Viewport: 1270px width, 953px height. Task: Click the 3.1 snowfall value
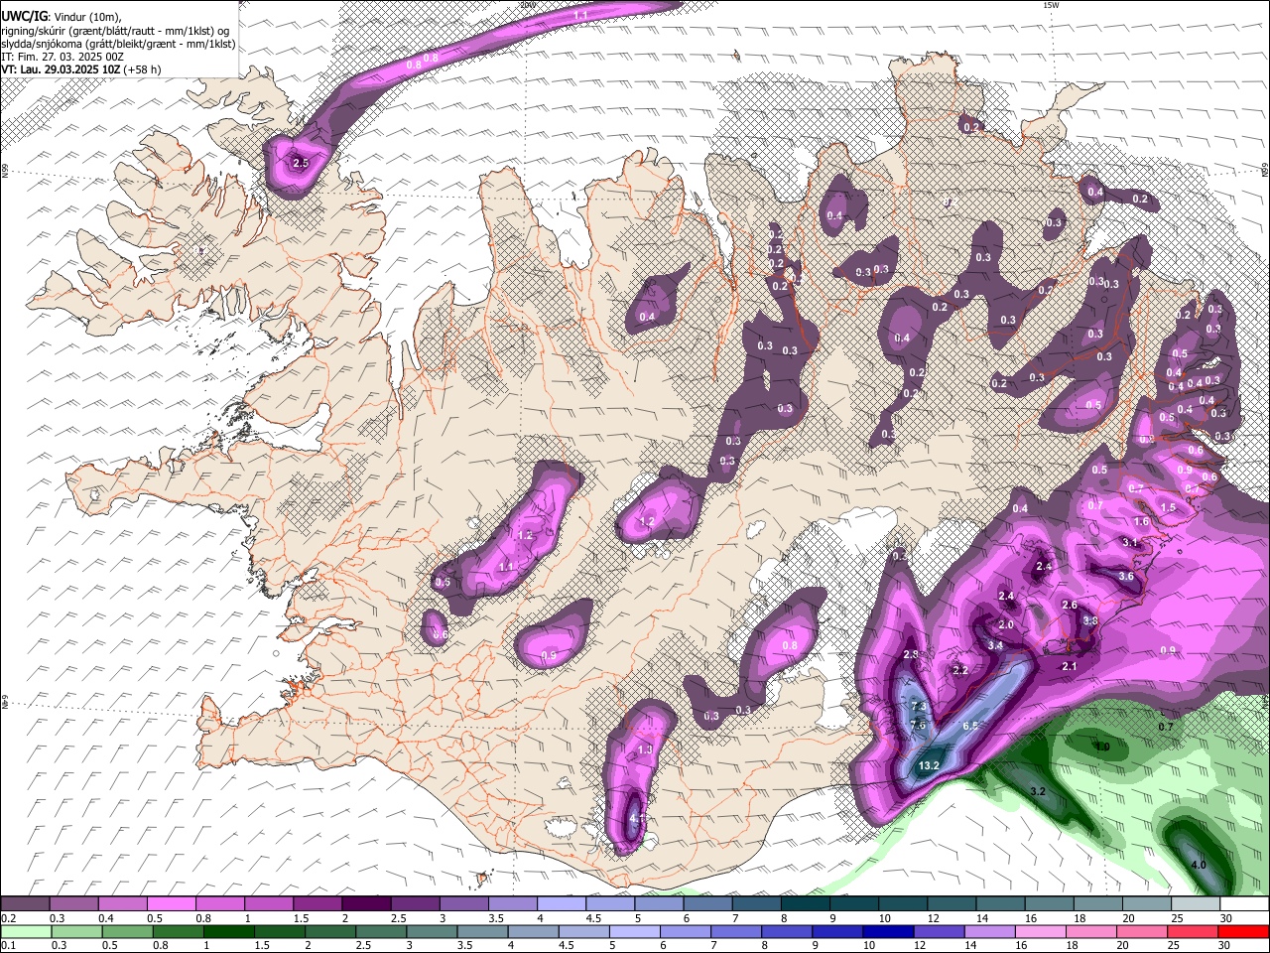coord(1129,542)
